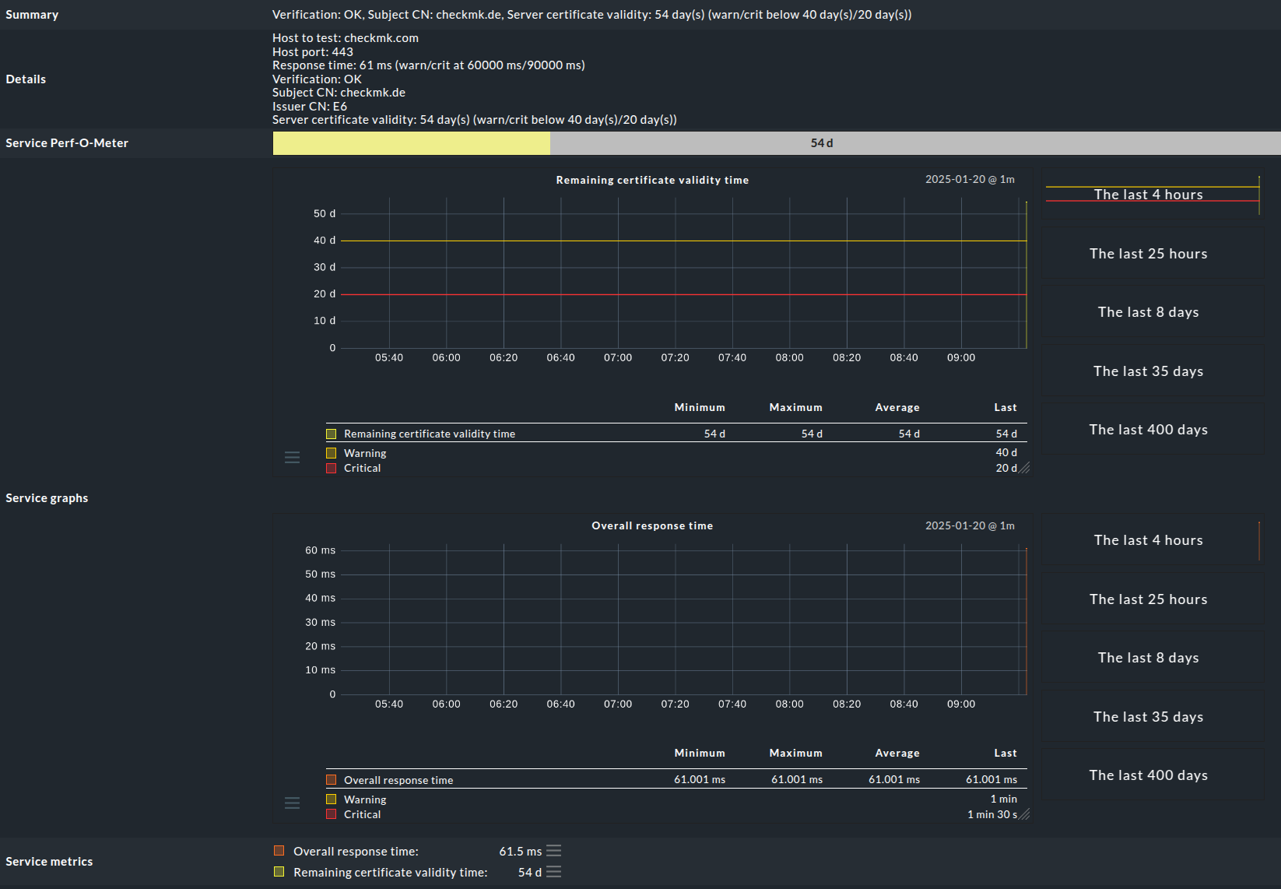Open menu icon next to 54 d metric

(553, 872)
